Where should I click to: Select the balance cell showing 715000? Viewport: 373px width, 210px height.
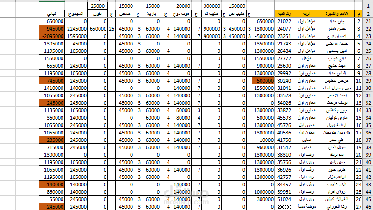tap(52, 147)
